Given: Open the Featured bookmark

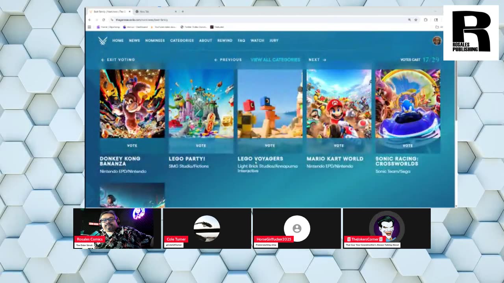Looking at the screenshot, I should tap(217, 27).
